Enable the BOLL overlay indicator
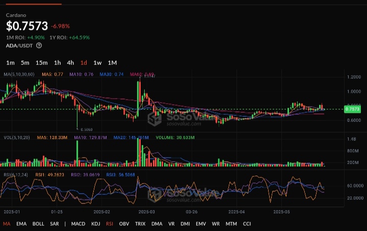 tap(38, 224)
